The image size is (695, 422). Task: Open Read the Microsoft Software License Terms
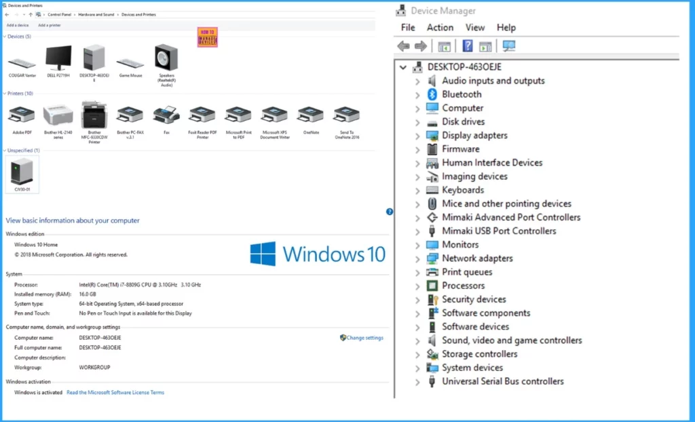115,392
